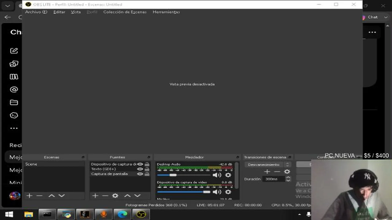Open File Explorer from the taskbar
The height and width of the screenshot is (220, 392).
coord(29,215)
